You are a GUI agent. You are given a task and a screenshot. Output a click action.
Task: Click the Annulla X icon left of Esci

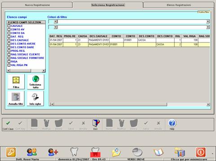83,125
